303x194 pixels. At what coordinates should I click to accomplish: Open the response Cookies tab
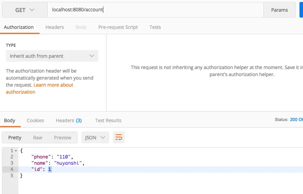click(x=35, y=120)
